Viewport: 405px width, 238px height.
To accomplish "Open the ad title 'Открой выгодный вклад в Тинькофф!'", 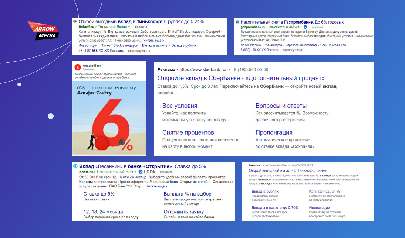I will [141, 22].
